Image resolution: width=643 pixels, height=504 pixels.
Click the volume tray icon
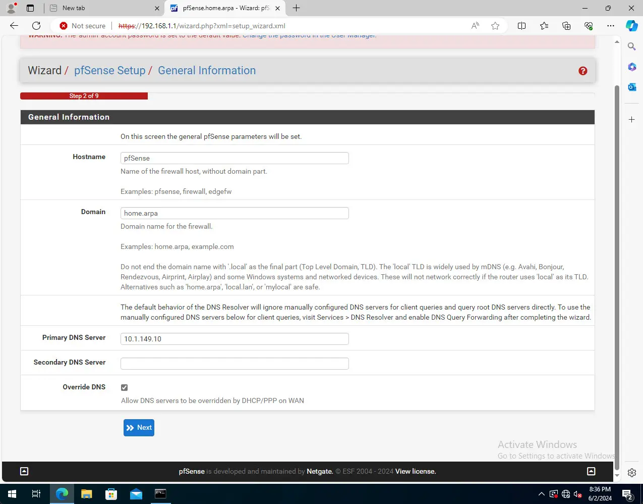(577, 494)
